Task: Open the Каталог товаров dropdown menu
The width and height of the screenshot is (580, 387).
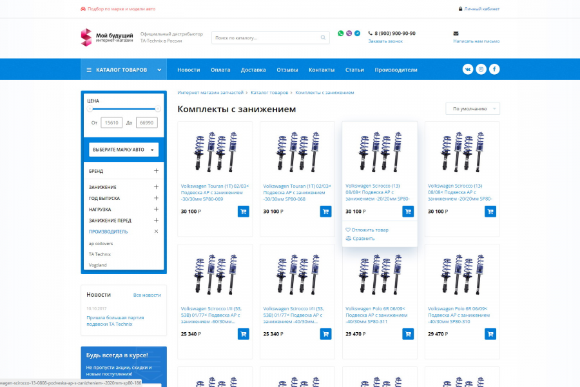Action: click(x=124, y=70)
